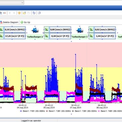
Task: Click the chart icon beside 0,02 mm/s value
Action: coord(91,30)
